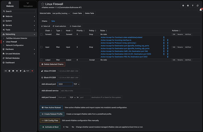203x132 pixels.
Task: Move up the profile_hosting_tcp_ports rule
Action: [168, 46]
